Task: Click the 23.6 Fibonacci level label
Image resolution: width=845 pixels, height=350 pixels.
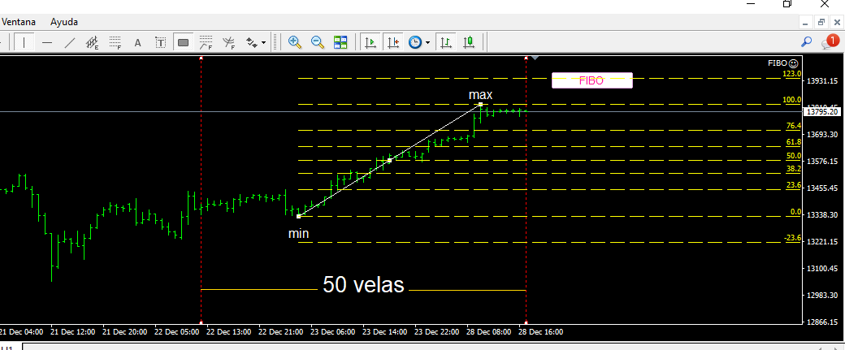Action: pos(794,185)
